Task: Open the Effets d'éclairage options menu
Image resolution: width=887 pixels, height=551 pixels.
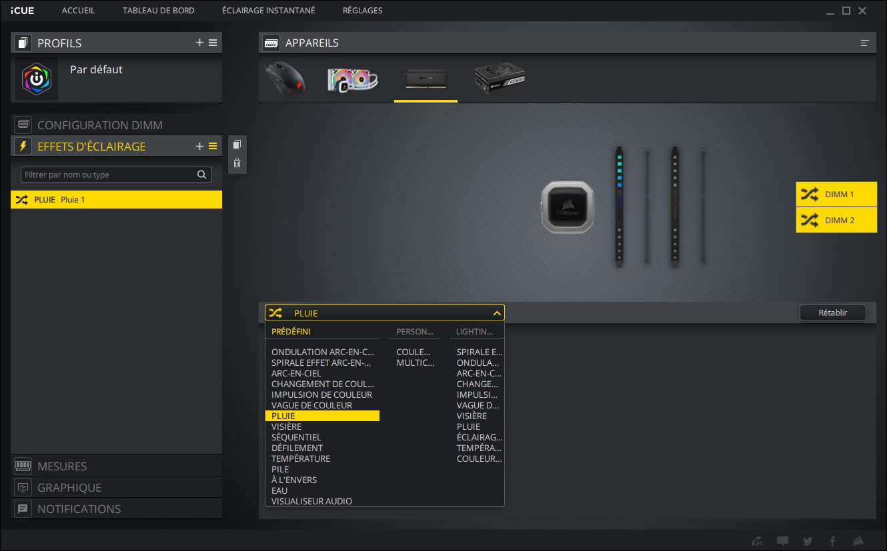Action: pyautogui.click(x=213, y=146)
